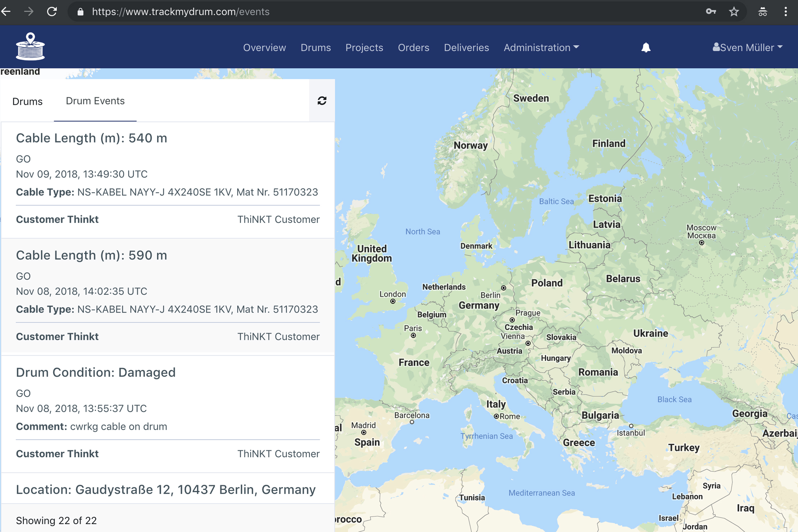Click the browser back arrow

6,12
